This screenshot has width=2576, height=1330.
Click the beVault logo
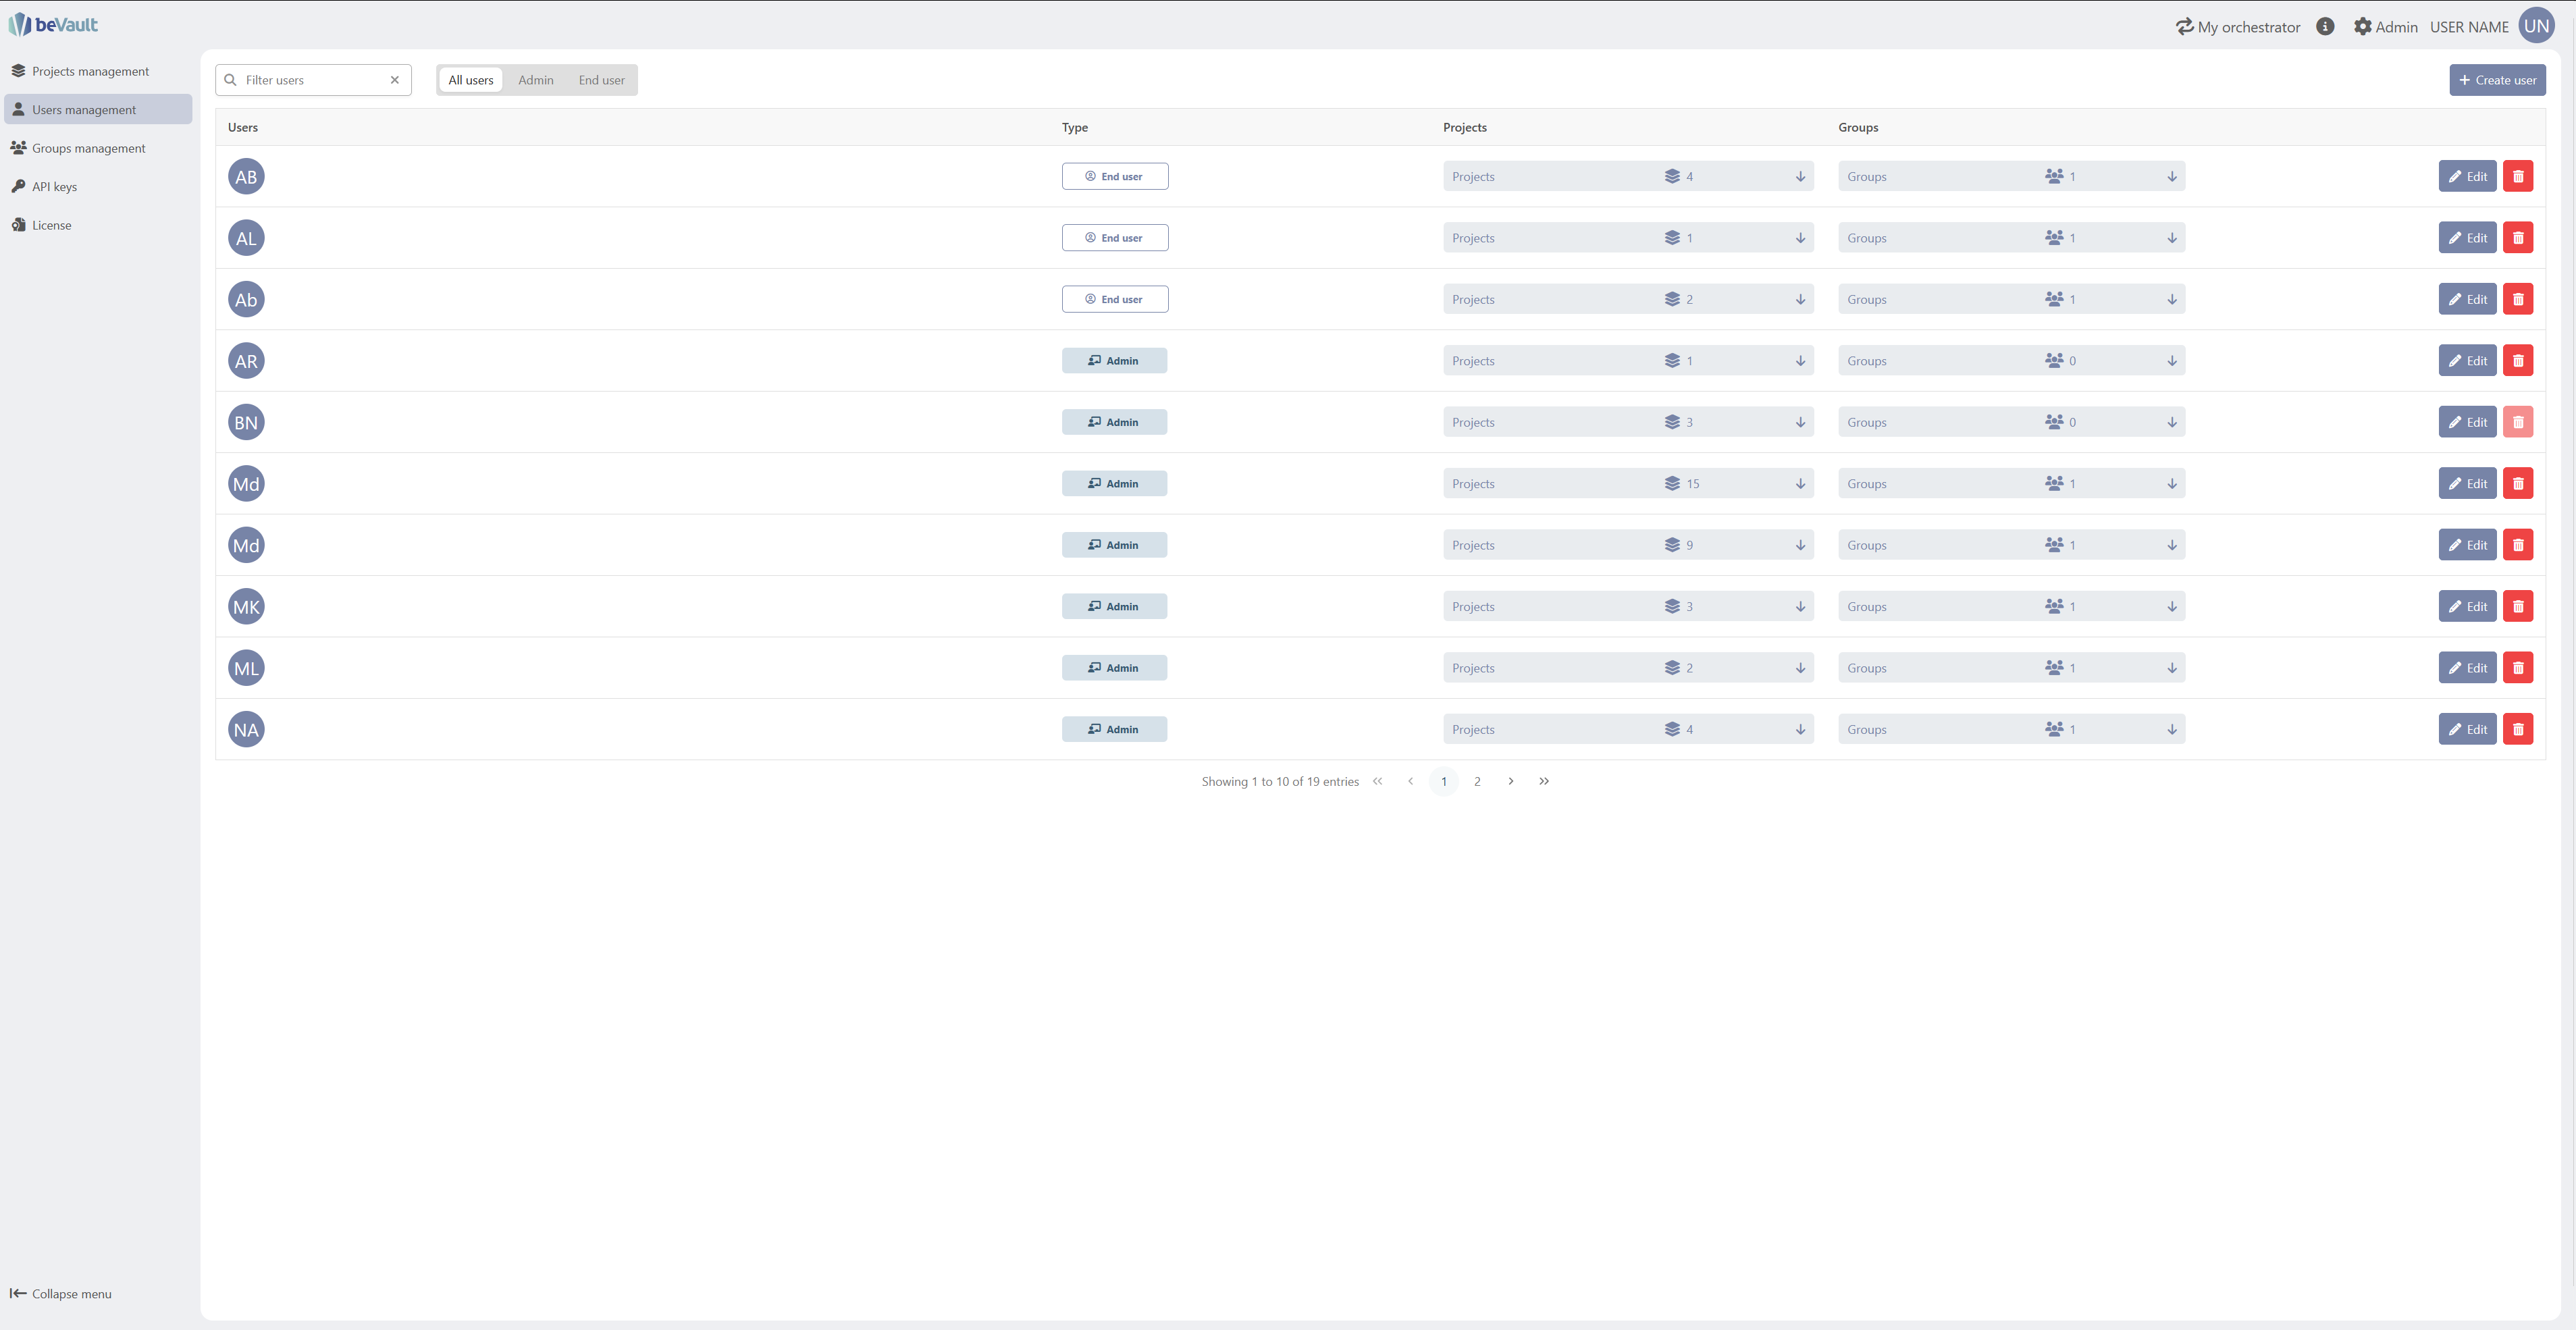point(53,25)
